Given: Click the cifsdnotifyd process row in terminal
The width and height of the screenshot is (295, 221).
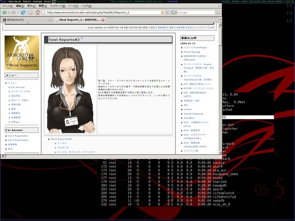Looking at the screenshot, I should coord(169,197).
